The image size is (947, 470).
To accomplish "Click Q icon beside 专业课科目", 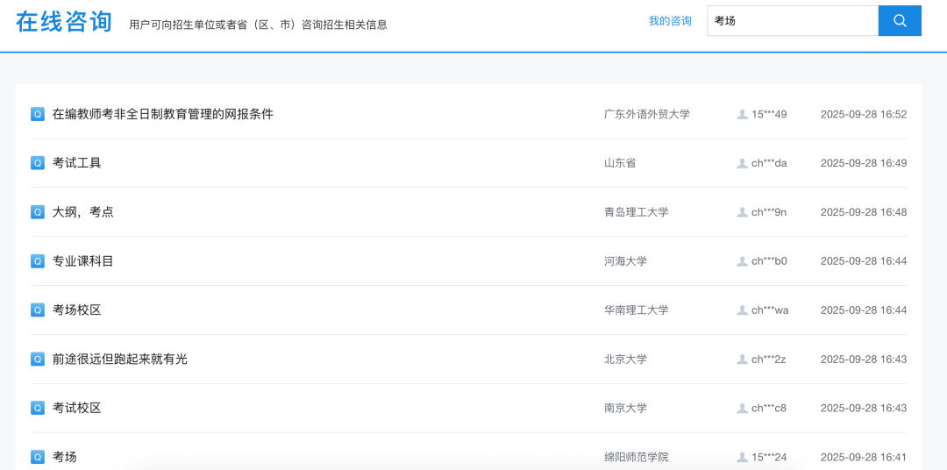I will pos(38,261).
